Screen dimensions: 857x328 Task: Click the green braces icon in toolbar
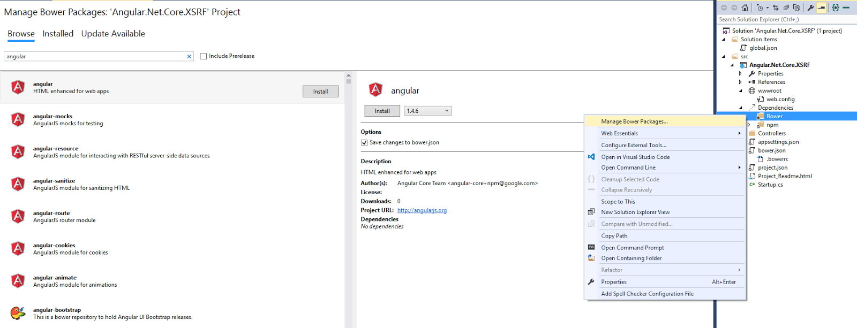pos(836,7)
